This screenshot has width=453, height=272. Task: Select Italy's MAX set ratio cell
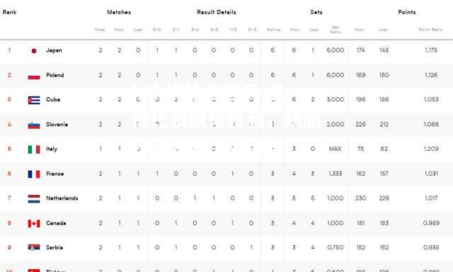pyautogui.click(x=335, y=149)
